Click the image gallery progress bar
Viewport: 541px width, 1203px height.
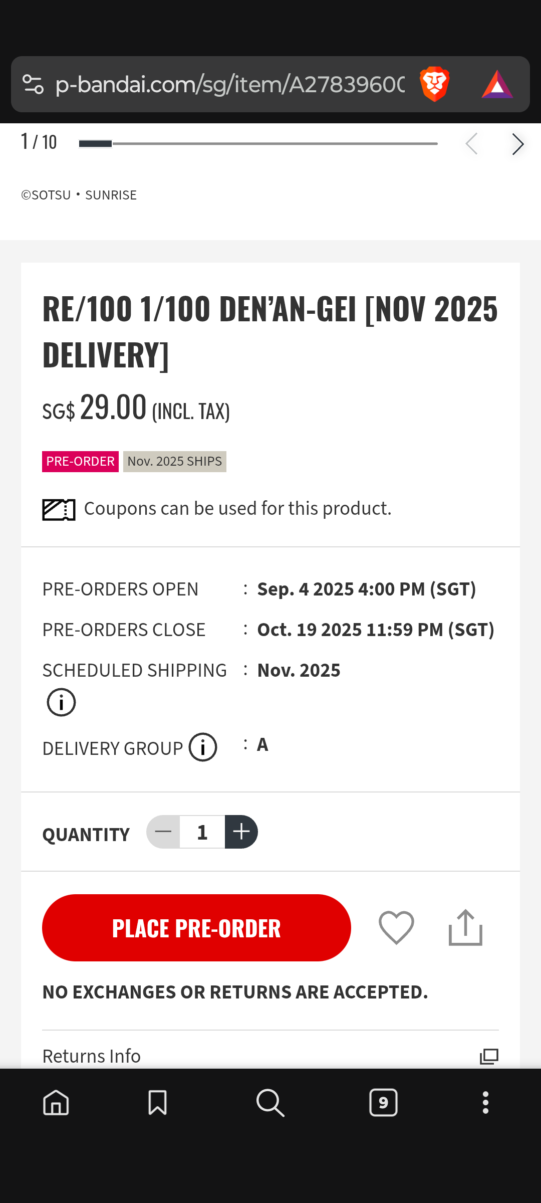(x=258, y=144)
